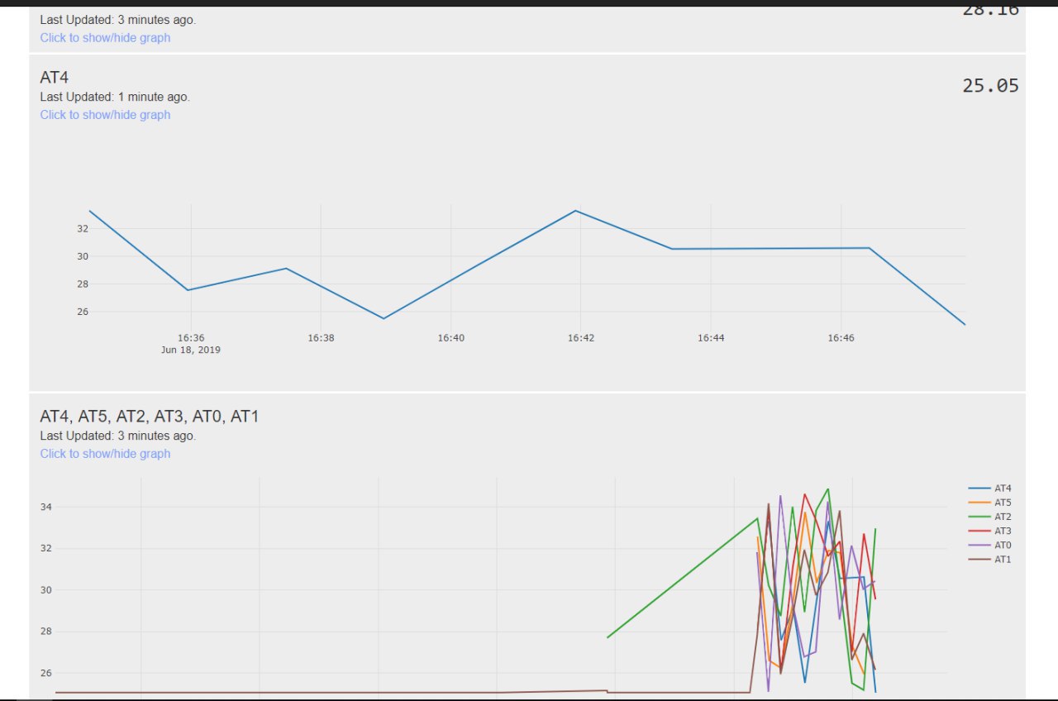This screenshot has width=1058, height=701.
Task: Click the 16:46 time axis label
Action: (841, 338)
